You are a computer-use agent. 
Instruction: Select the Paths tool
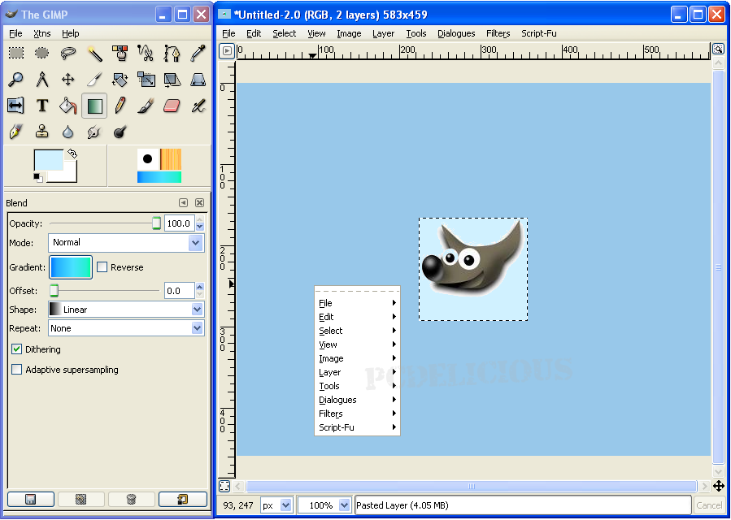172,53
